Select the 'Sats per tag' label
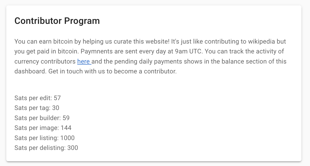This screenshot has height=166, width=310. coord(32,108)
